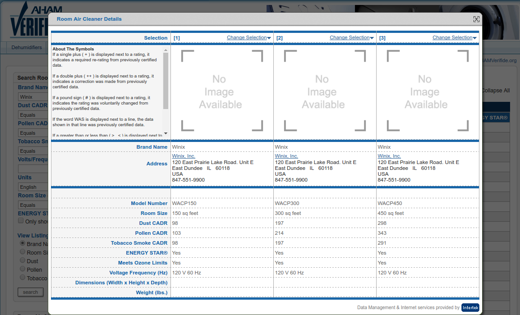This screenshot has width=520, height=315.
Task: Click model number WACP450
Action: click(390, 203)
